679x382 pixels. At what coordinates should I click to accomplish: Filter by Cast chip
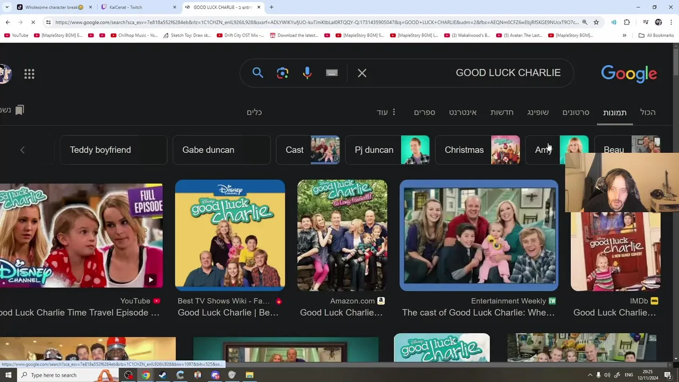tap(308, 150)
